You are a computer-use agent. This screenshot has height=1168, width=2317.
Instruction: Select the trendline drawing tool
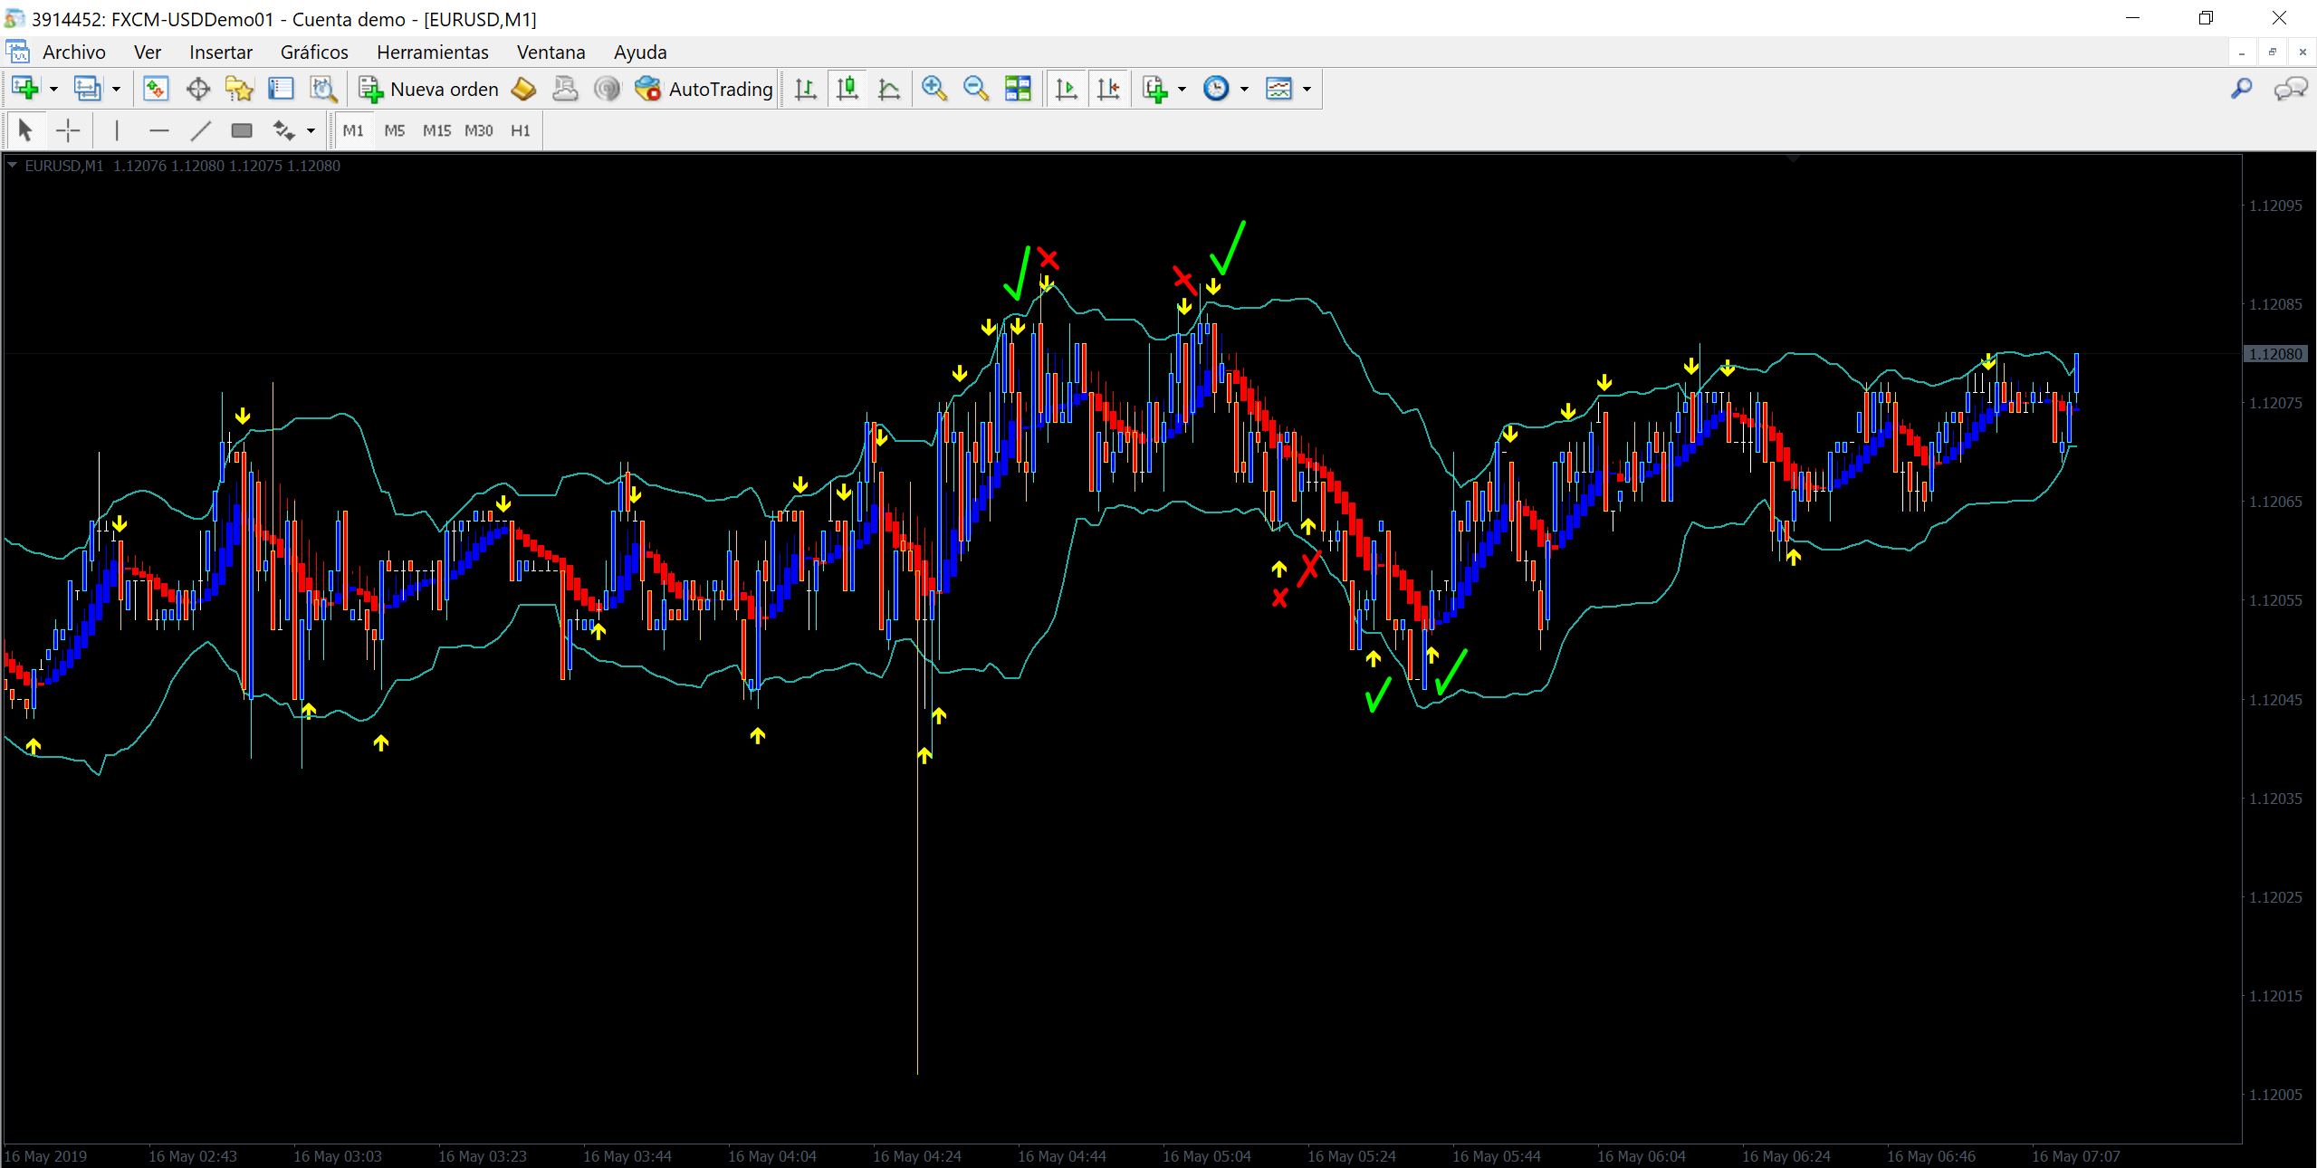(200, 130)
